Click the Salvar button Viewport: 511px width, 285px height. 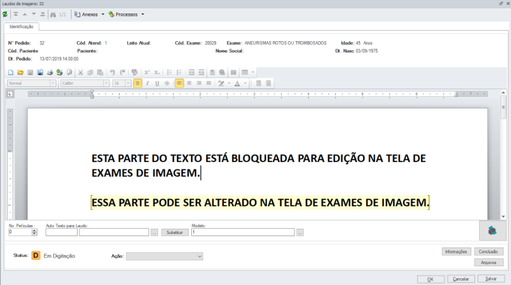click(x=491, y=279)
